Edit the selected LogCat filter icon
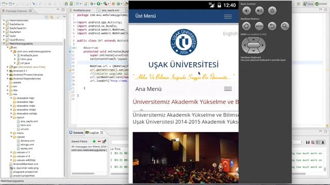The height and width of the screenshot is (185, 330). point(104,141)
